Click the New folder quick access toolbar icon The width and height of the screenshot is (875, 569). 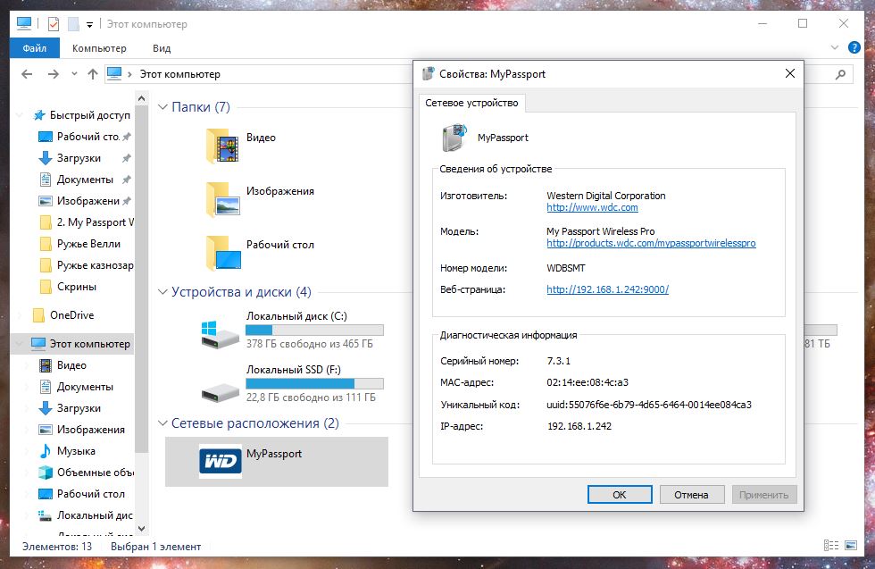73,24
